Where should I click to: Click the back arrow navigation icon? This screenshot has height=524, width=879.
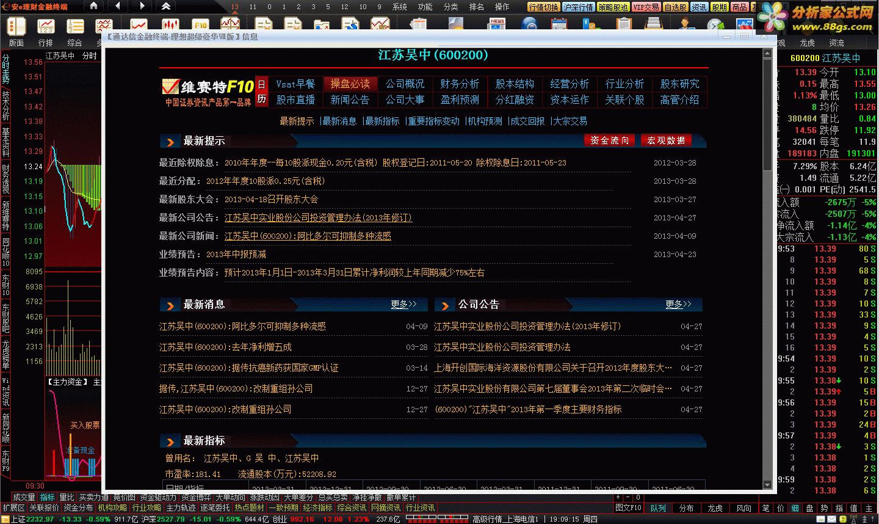[x=118, y=6]
